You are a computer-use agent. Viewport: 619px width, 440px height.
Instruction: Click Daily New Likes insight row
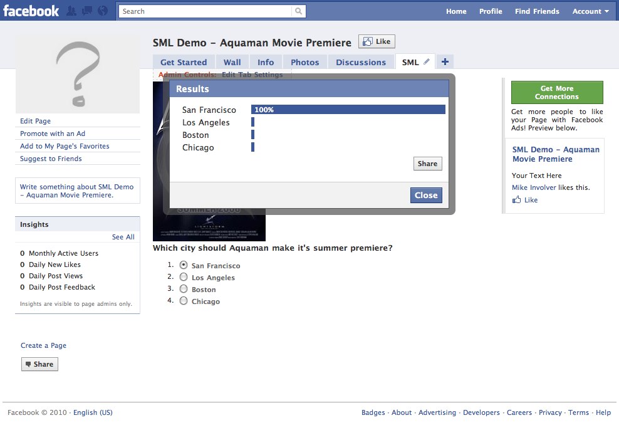51,265
